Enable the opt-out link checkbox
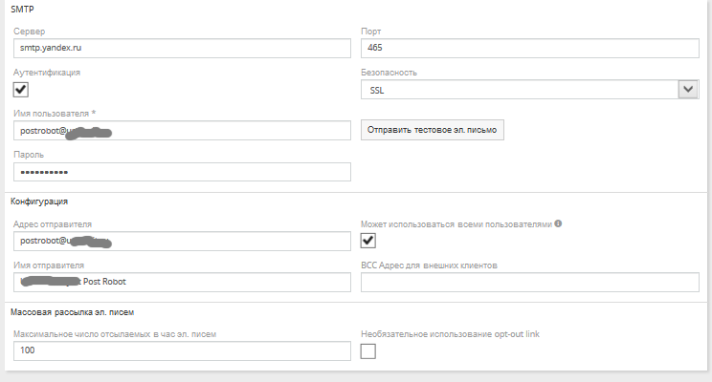Screen dimensions: 712x382 pyautogui.click(x=368, y=351)
